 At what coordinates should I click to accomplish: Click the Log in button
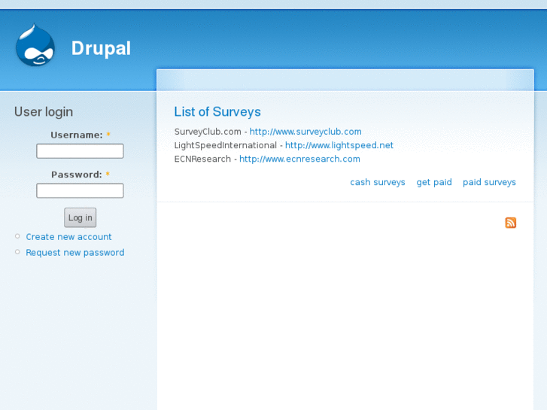[x=81, y=217]
